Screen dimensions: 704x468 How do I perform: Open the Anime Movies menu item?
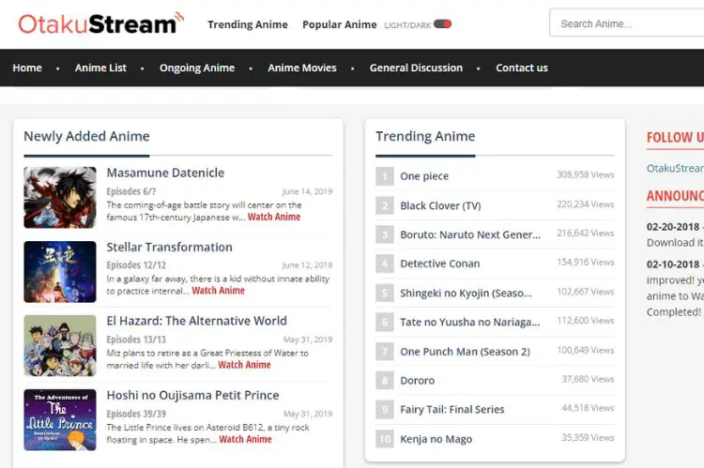coord(302,68)
